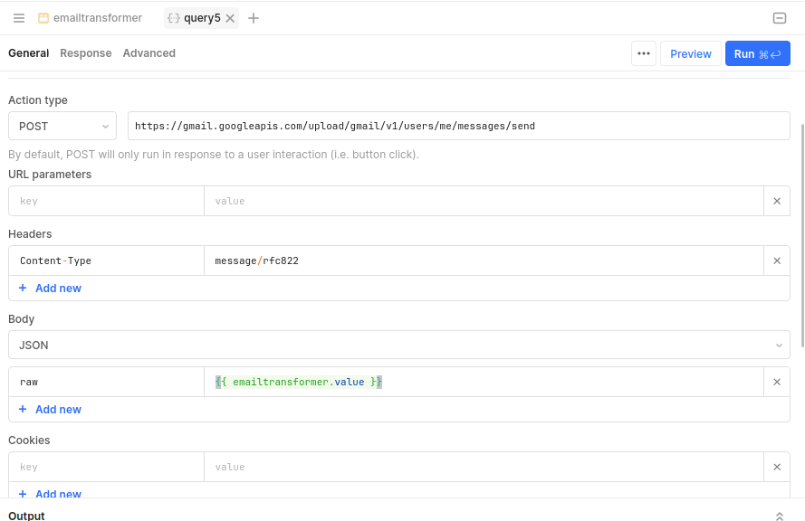This screenshot has width=805, height=521.
Task: Add a new header with Add new link
Action: [49, 288]
